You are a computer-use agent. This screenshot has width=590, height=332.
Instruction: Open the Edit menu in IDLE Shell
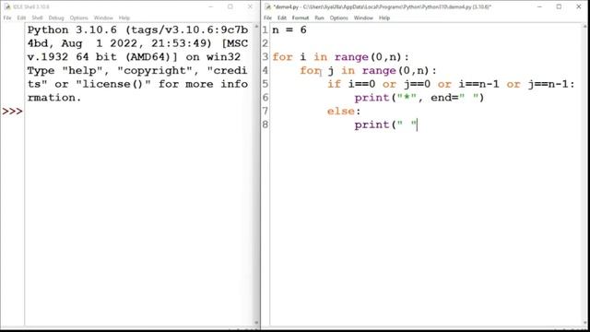[x=21, y=18]
